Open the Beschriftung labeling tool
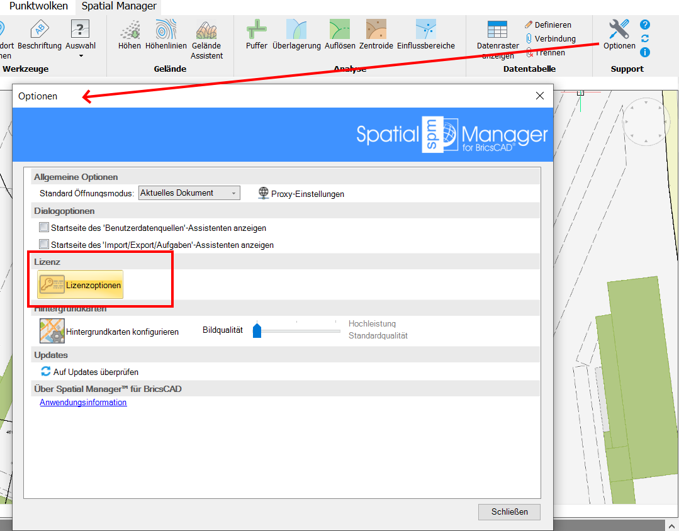 pyautogui.click(x=40, y=35)
